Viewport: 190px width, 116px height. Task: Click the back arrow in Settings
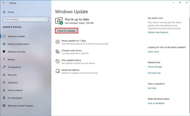[x=4, y=3]
